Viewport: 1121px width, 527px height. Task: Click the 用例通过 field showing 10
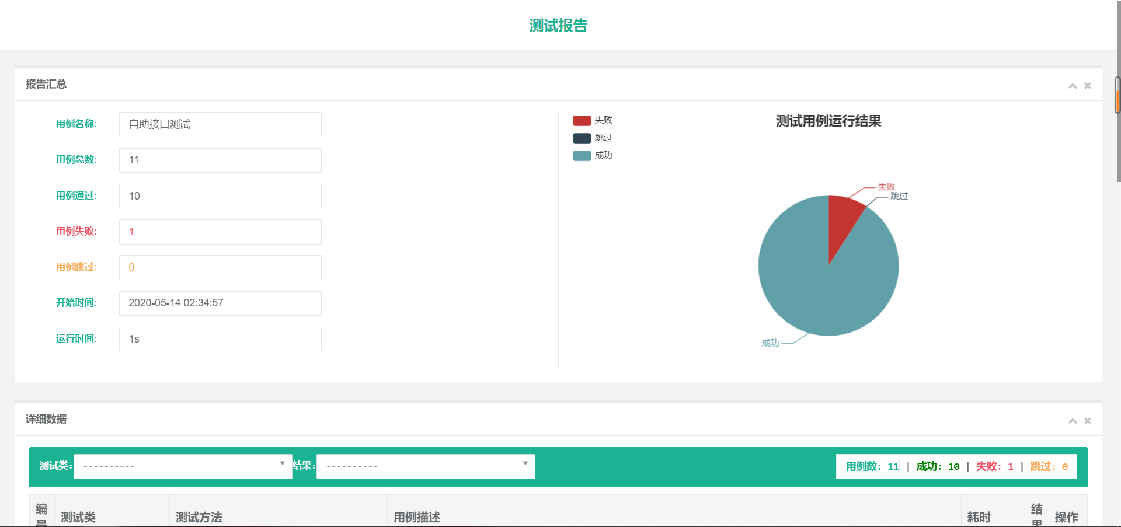coord(220,196)
